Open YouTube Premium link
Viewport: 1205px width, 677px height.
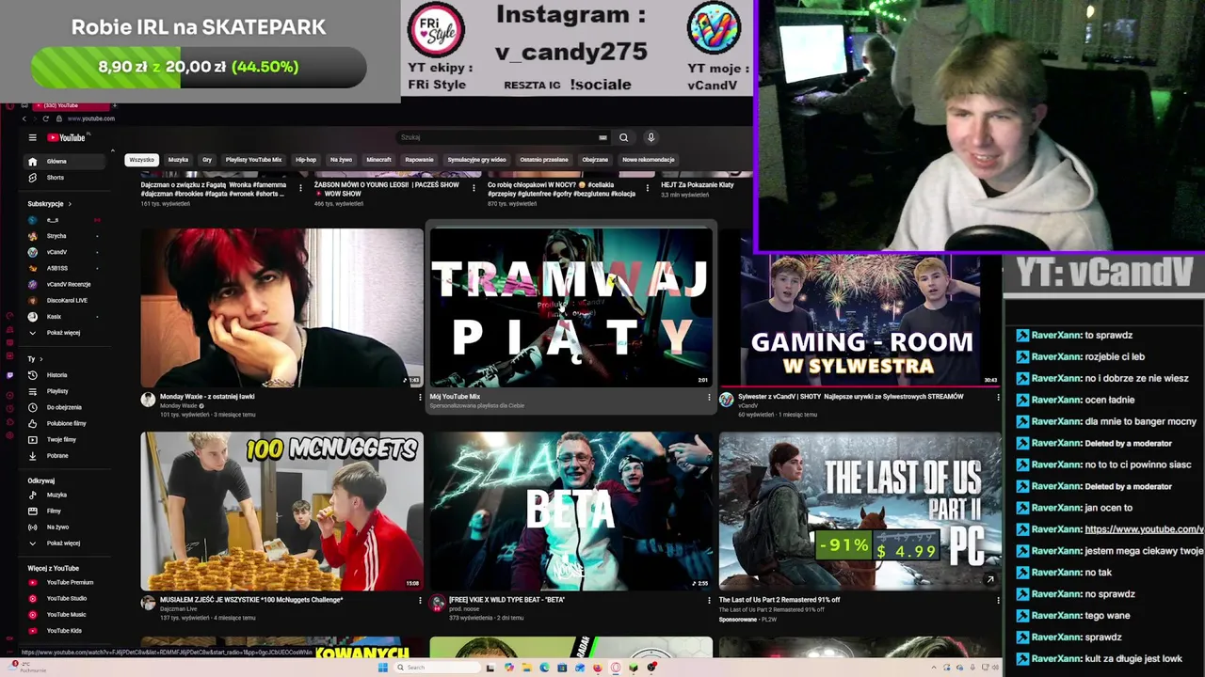pos(66,582)
